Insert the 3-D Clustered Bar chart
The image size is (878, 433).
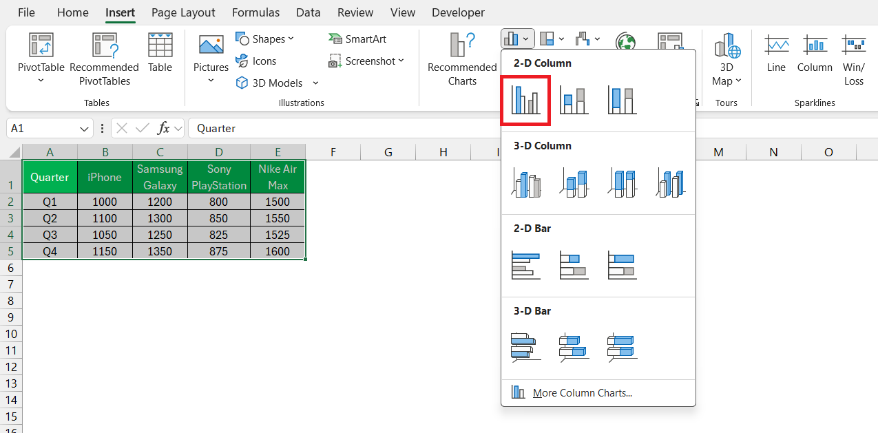[525, 347]
